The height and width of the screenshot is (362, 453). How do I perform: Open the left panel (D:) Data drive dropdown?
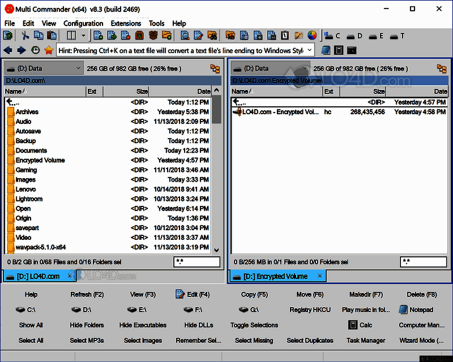tap(44, 68)
